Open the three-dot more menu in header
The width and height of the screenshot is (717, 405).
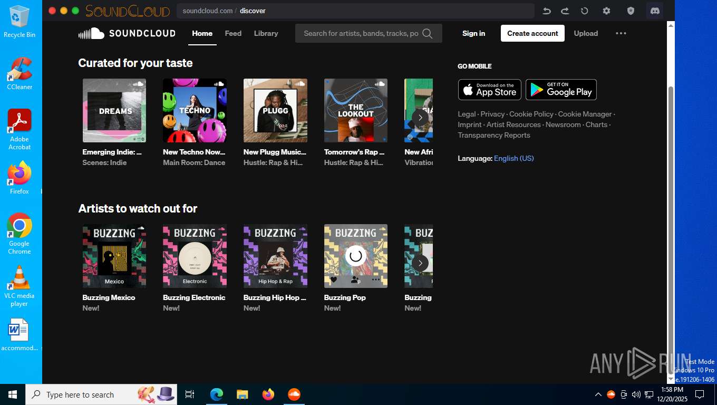621,33
